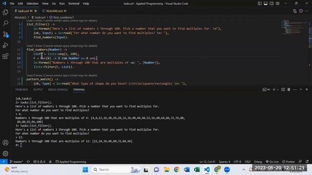This screenshot has width=312, height=175.
Task: Synchronize changes in status bar
Action: pos(28,161)
